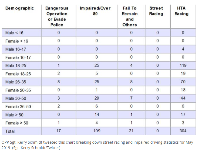Click the 70 value in Male 26-35 row
Screen dimensions: 199x155
[x=183, y=82]
